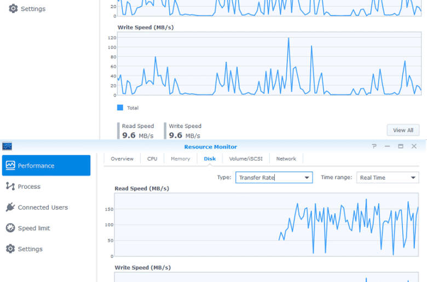Open Settings in the upper window sidebar
This screenshot has height=282, width=427.
(x=27, y=9)
